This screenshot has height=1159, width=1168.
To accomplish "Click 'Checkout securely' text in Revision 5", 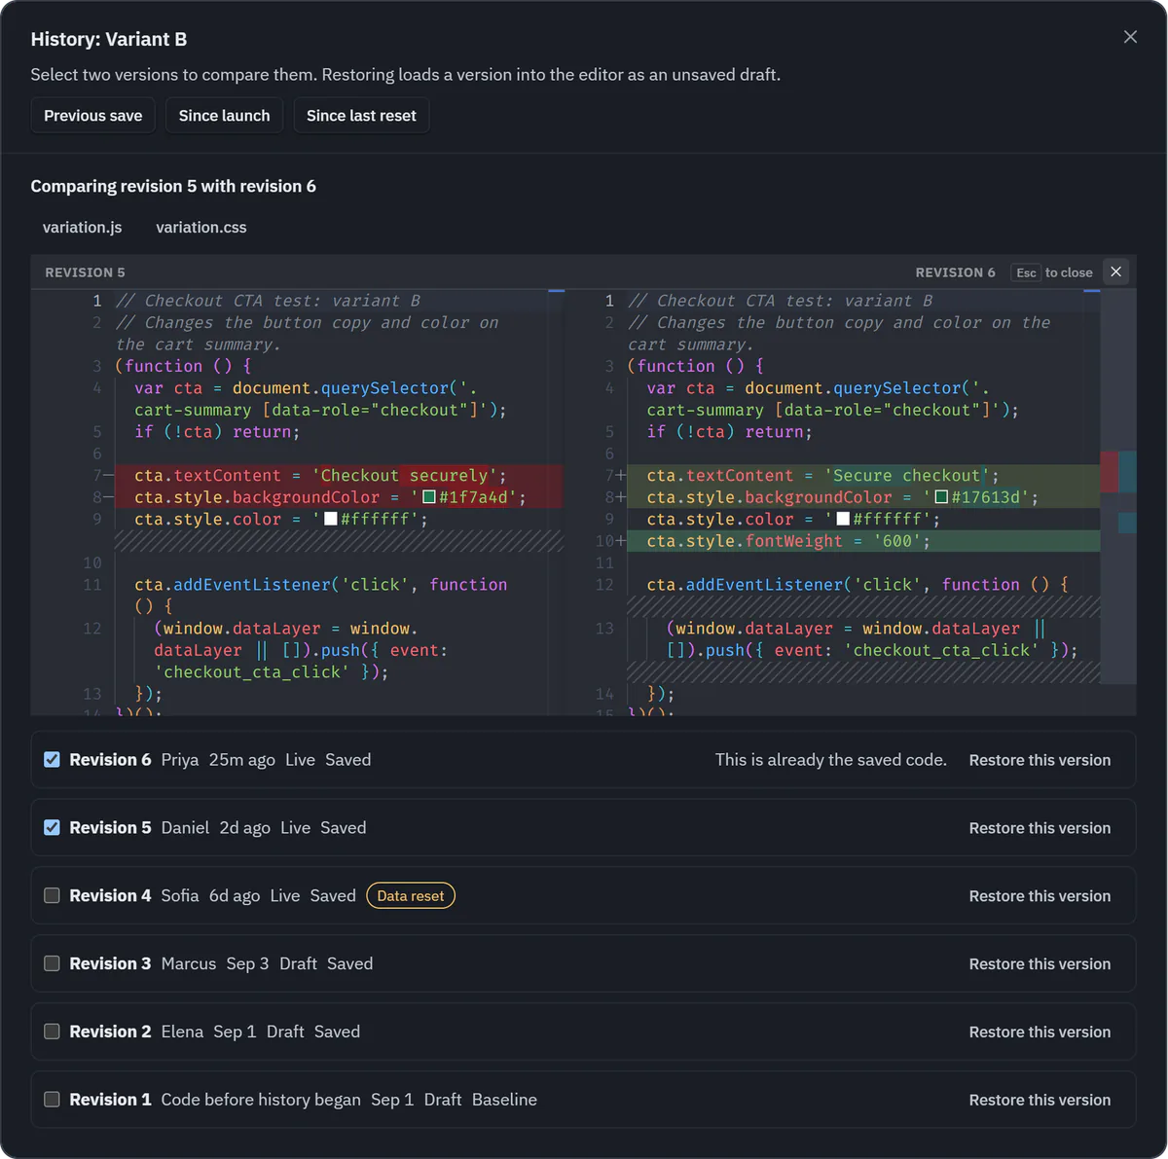I will (x=404, y=475).
